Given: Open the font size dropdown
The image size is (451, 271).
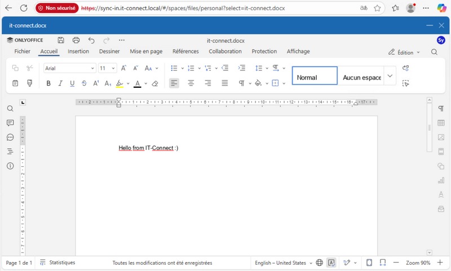Looking at the screenshot, I should 107,68.
